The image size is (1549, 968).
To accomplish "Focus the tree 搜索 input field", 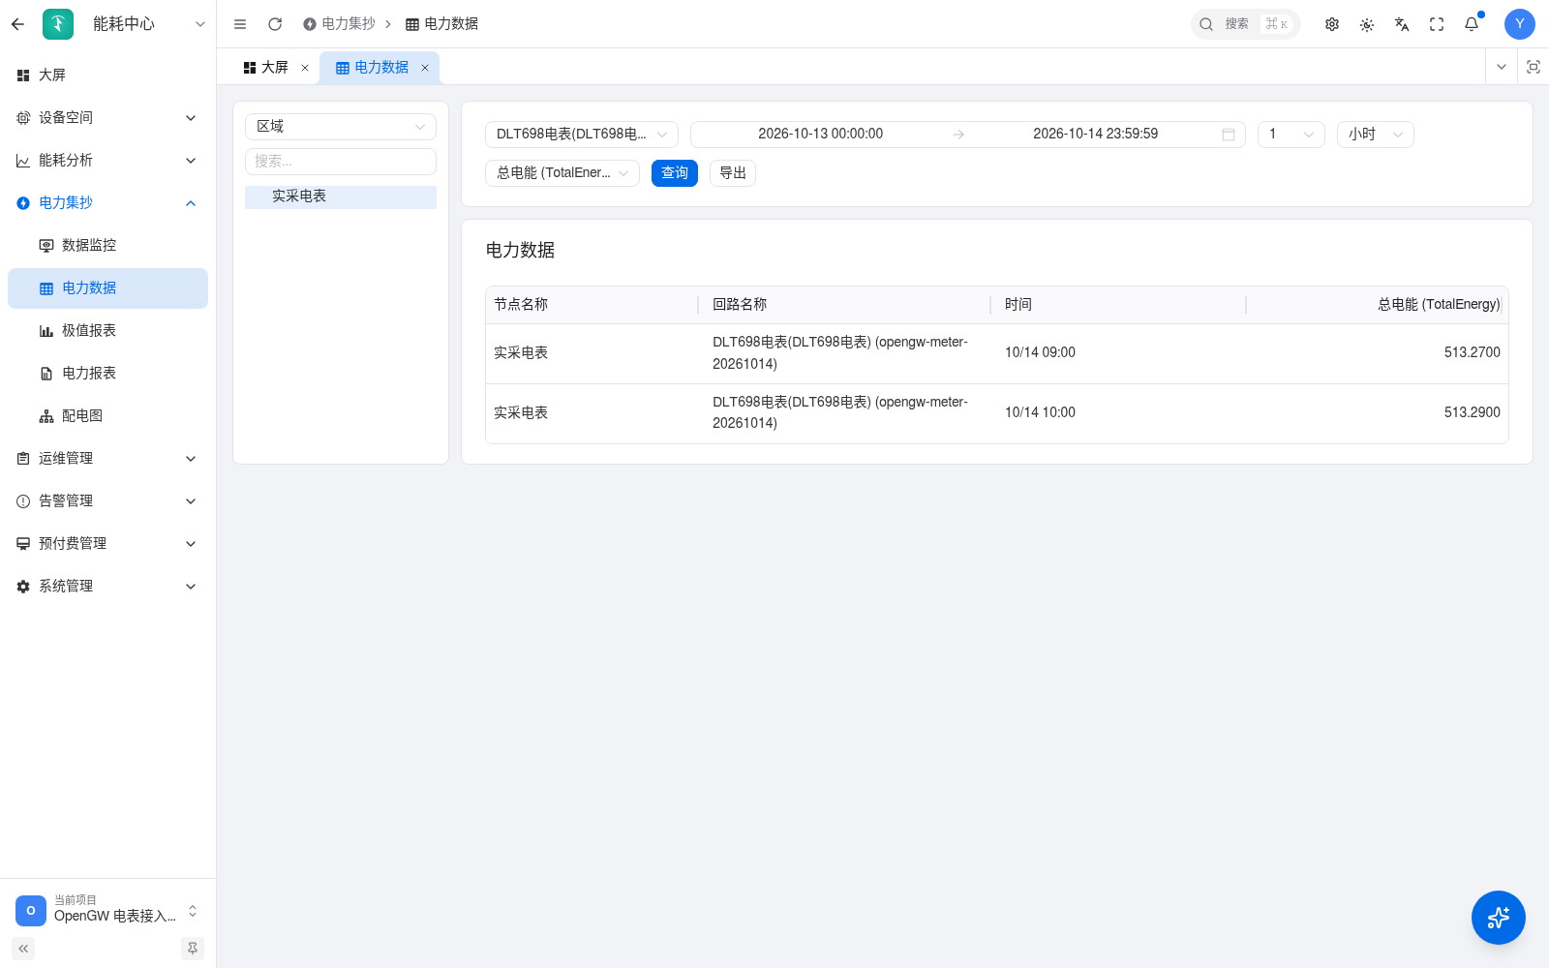I will [341, 162].
